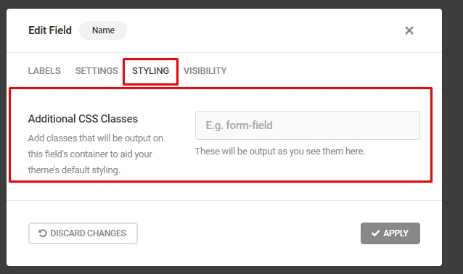Click the description about theme's default styling

coord(95,154)
